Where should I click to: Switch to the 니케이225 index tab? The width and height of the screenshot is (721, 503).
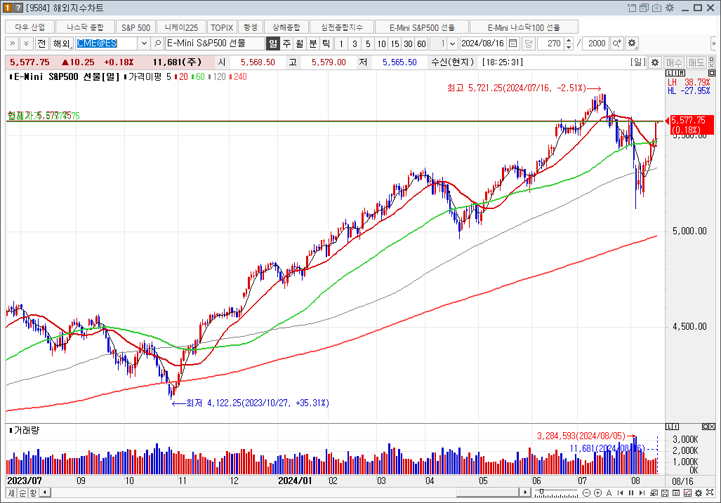click(181, 27)
